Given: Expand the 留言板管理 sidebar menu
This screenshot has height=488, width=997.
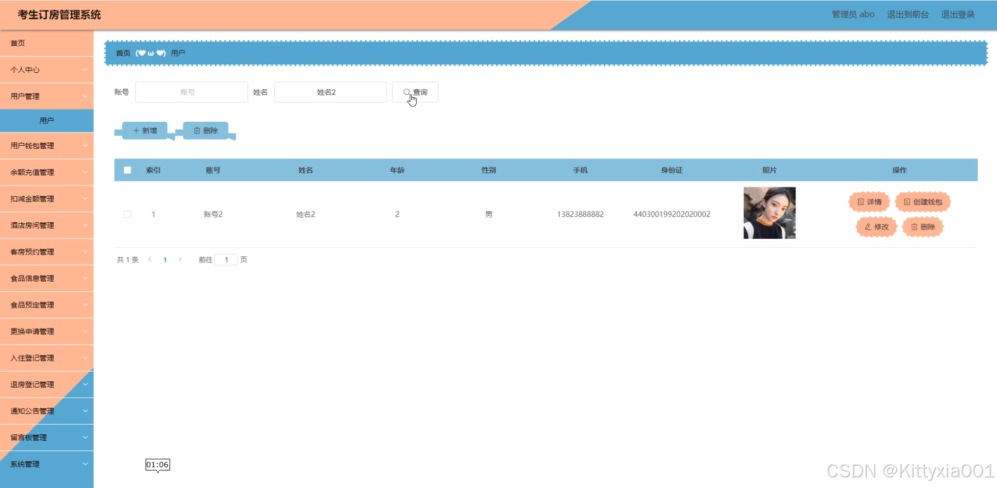Looking at the screenshot, I should coord(47,438).
